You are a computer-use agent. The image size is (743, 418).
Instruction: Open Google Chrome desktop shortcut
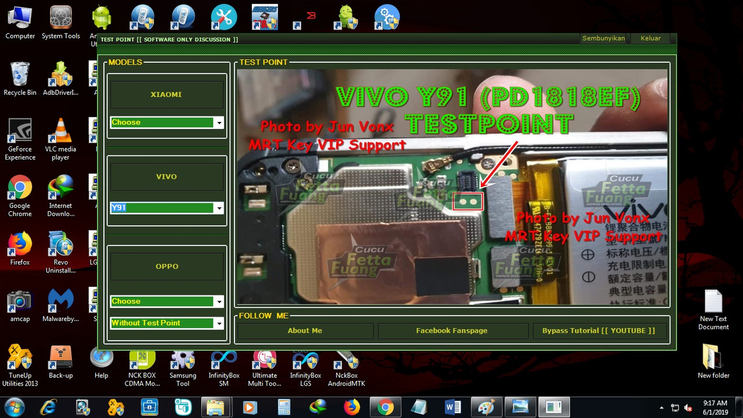click(20, 196)
